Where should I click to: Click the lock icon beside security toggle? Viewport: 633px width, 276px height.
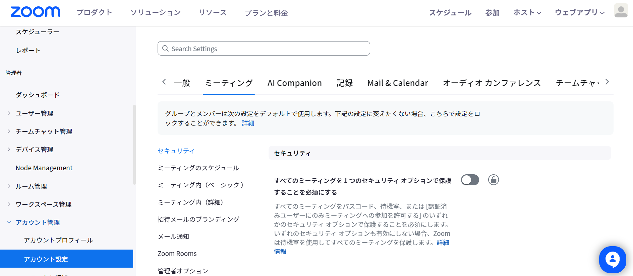point(493,180)
